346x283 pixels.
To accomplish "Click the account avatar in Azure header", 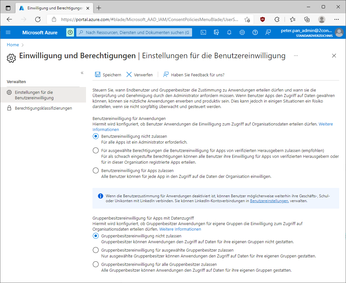I will pos(339,32).
